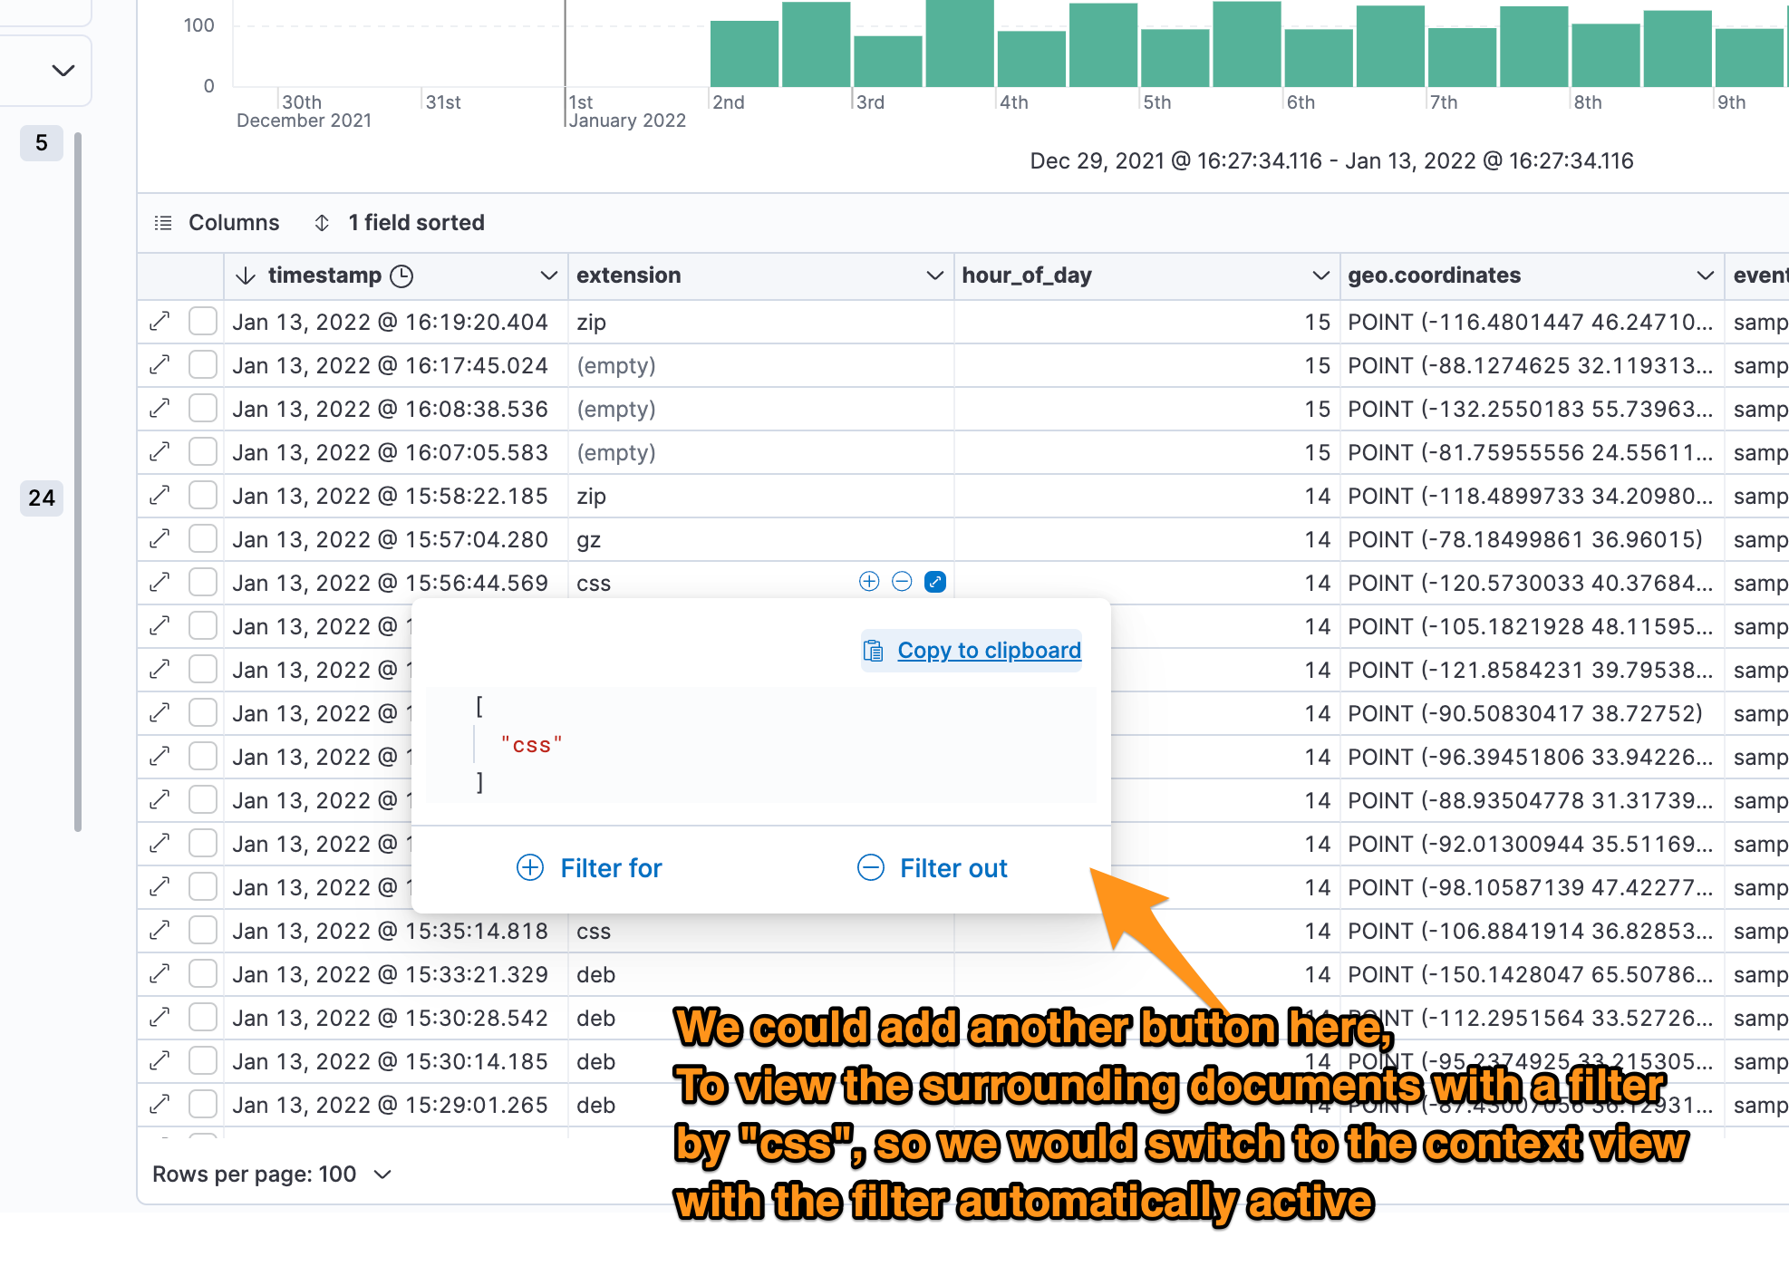Open the Columns selector button
This screenshot has height=1276, width=1789.
point(218,223)
